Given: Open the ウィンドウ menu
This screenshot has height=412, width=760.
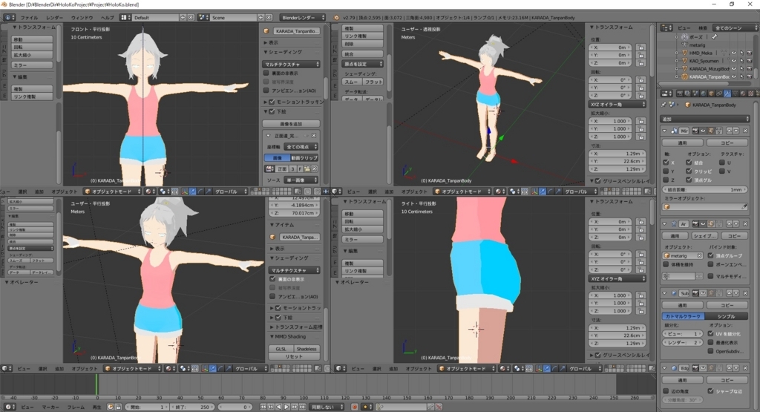Looking at the screenshot, I should pyautogui.click(x=82, y=18).
